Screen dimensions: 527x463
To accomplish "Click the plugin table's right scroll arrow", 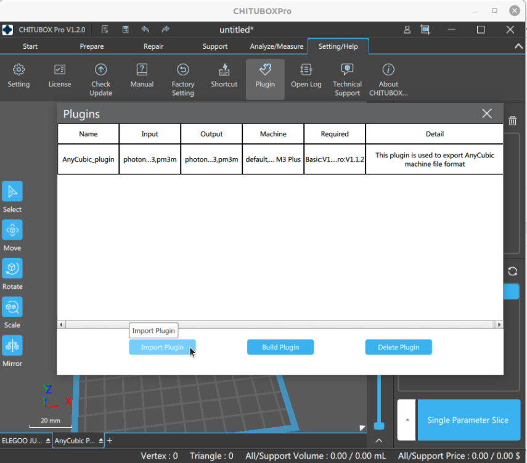I will point(499,325).
